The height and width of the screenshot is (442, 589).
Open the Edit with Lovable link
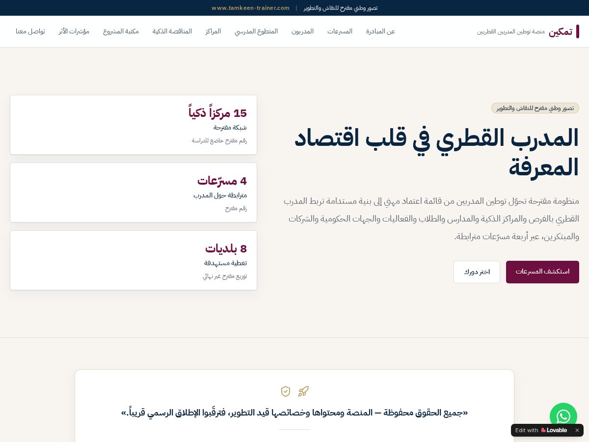click(541, 430)
